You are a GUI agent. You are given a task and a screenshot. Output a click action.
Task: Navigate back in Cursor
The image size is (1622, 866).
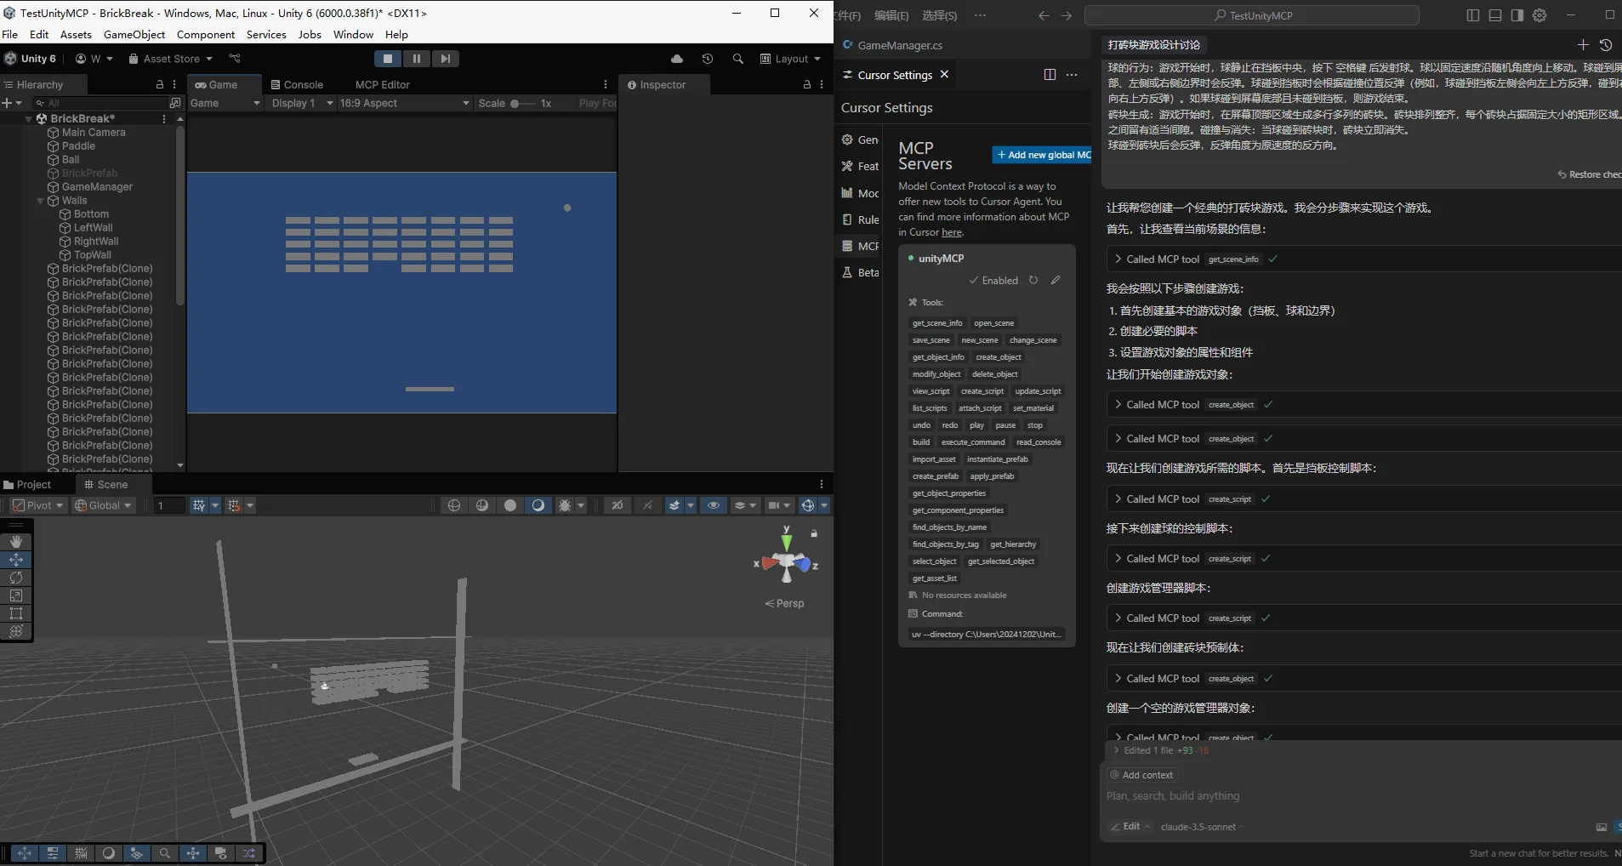pyautogui.click(x=1044, y=15)
